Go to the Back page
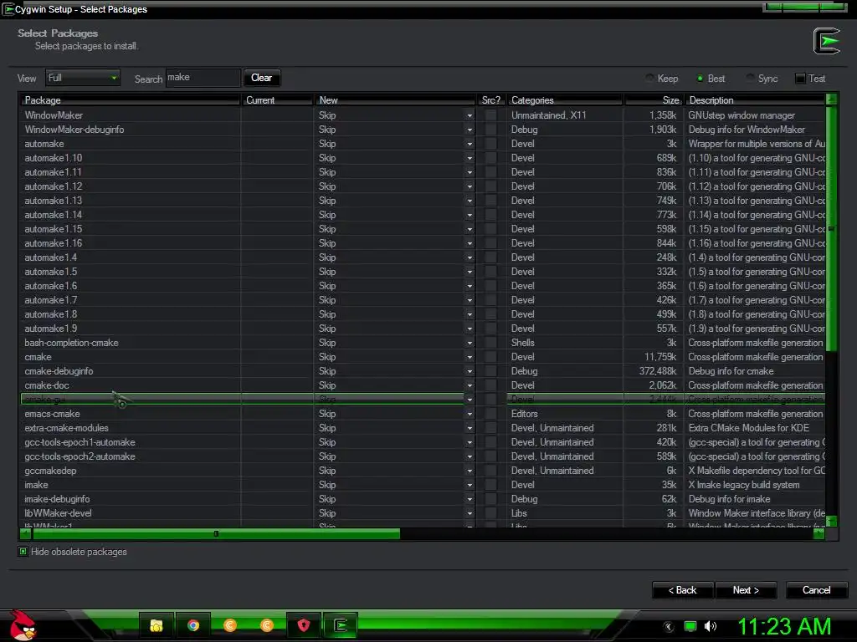Image resolution: width=857 pixels, height=642 pixels. coord(683,590)
